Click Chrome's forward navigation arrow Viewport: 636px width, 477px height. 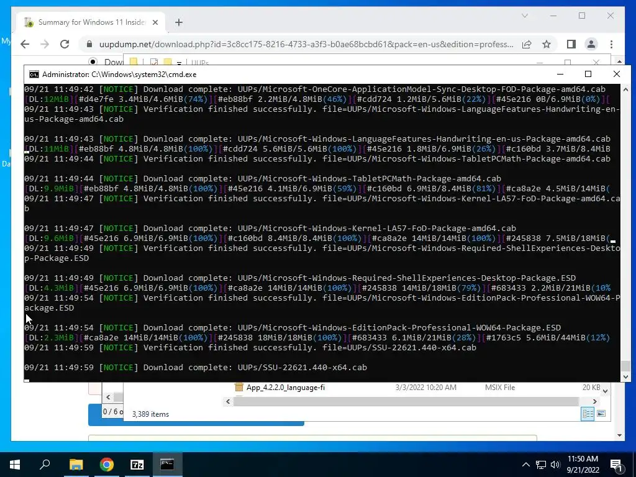[x=45, y=44]
